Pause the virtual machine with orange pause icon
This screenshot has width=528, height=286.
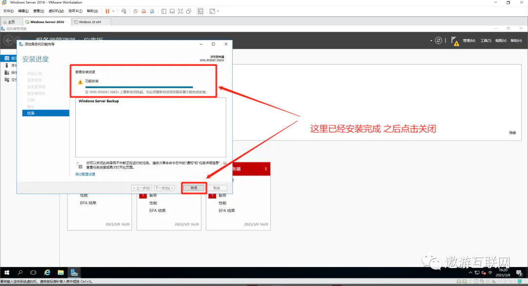point(108,11)
